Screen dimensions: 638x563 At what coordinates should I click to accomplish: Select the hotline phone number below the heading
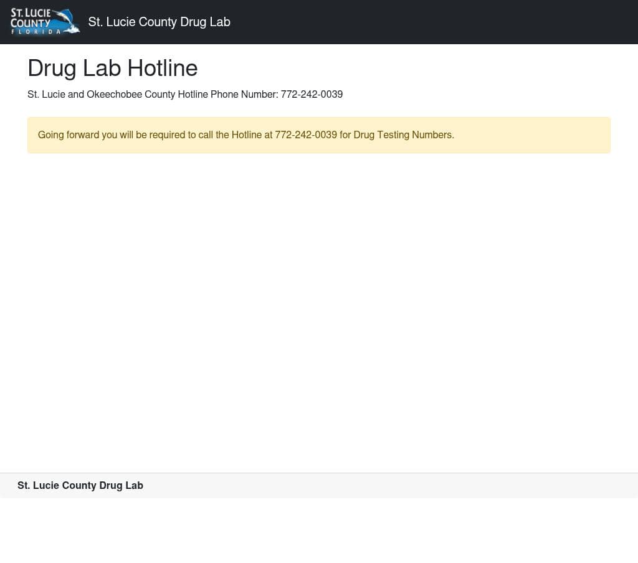(x=312, y=95)
